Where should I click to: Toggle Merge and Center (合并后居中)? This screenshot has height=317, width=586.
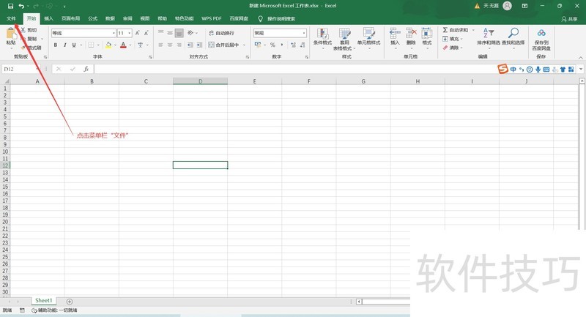point(223,45)
